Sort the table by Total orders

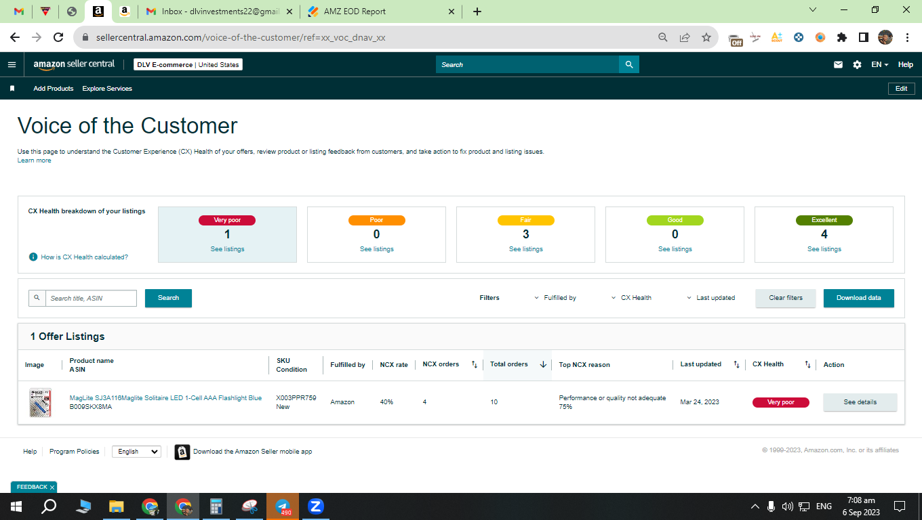pos(543,364)
